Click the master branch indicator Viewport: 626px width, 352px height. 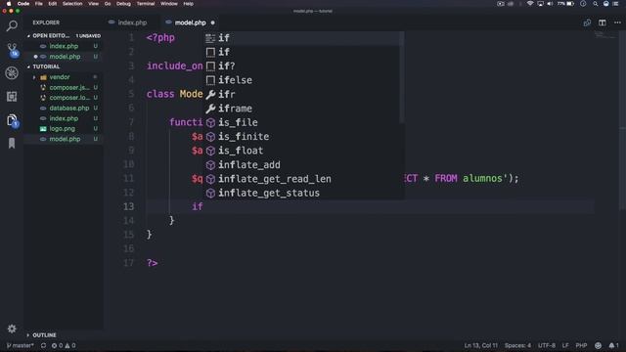pos(20,345)
